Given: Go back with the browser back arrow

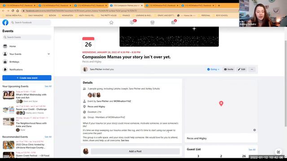Looking at the screenshot, I should (x=3, y=11).
